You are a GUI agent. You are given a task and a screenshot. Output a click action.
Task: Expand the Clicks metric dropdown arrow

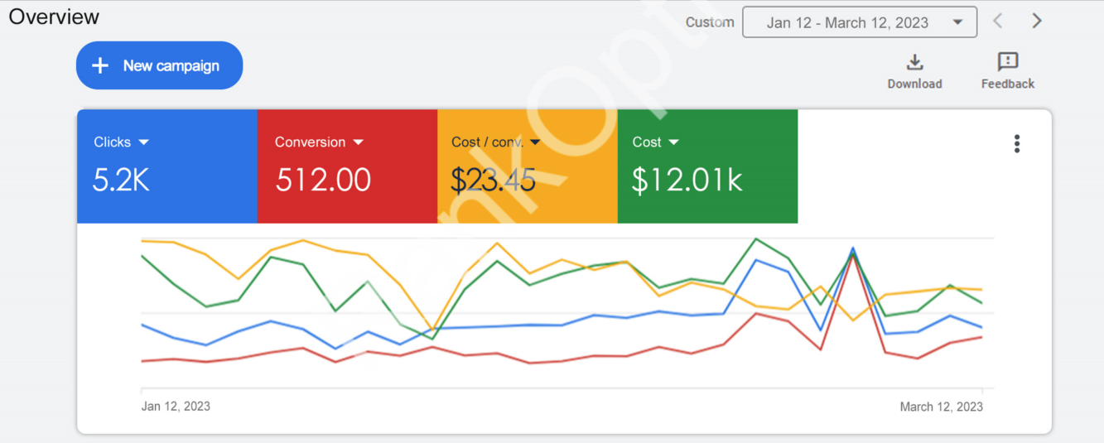click(x=144, y=142)
